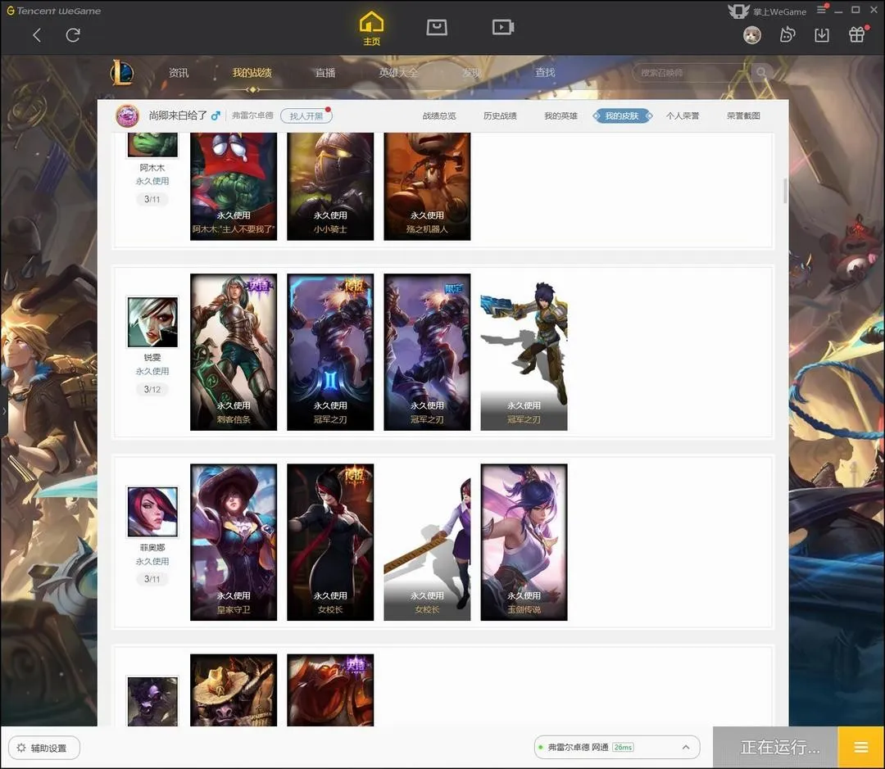
Task: Select the 菲奥娜 皇家守卫 skin thumbnail
Action: click(234, 542)
